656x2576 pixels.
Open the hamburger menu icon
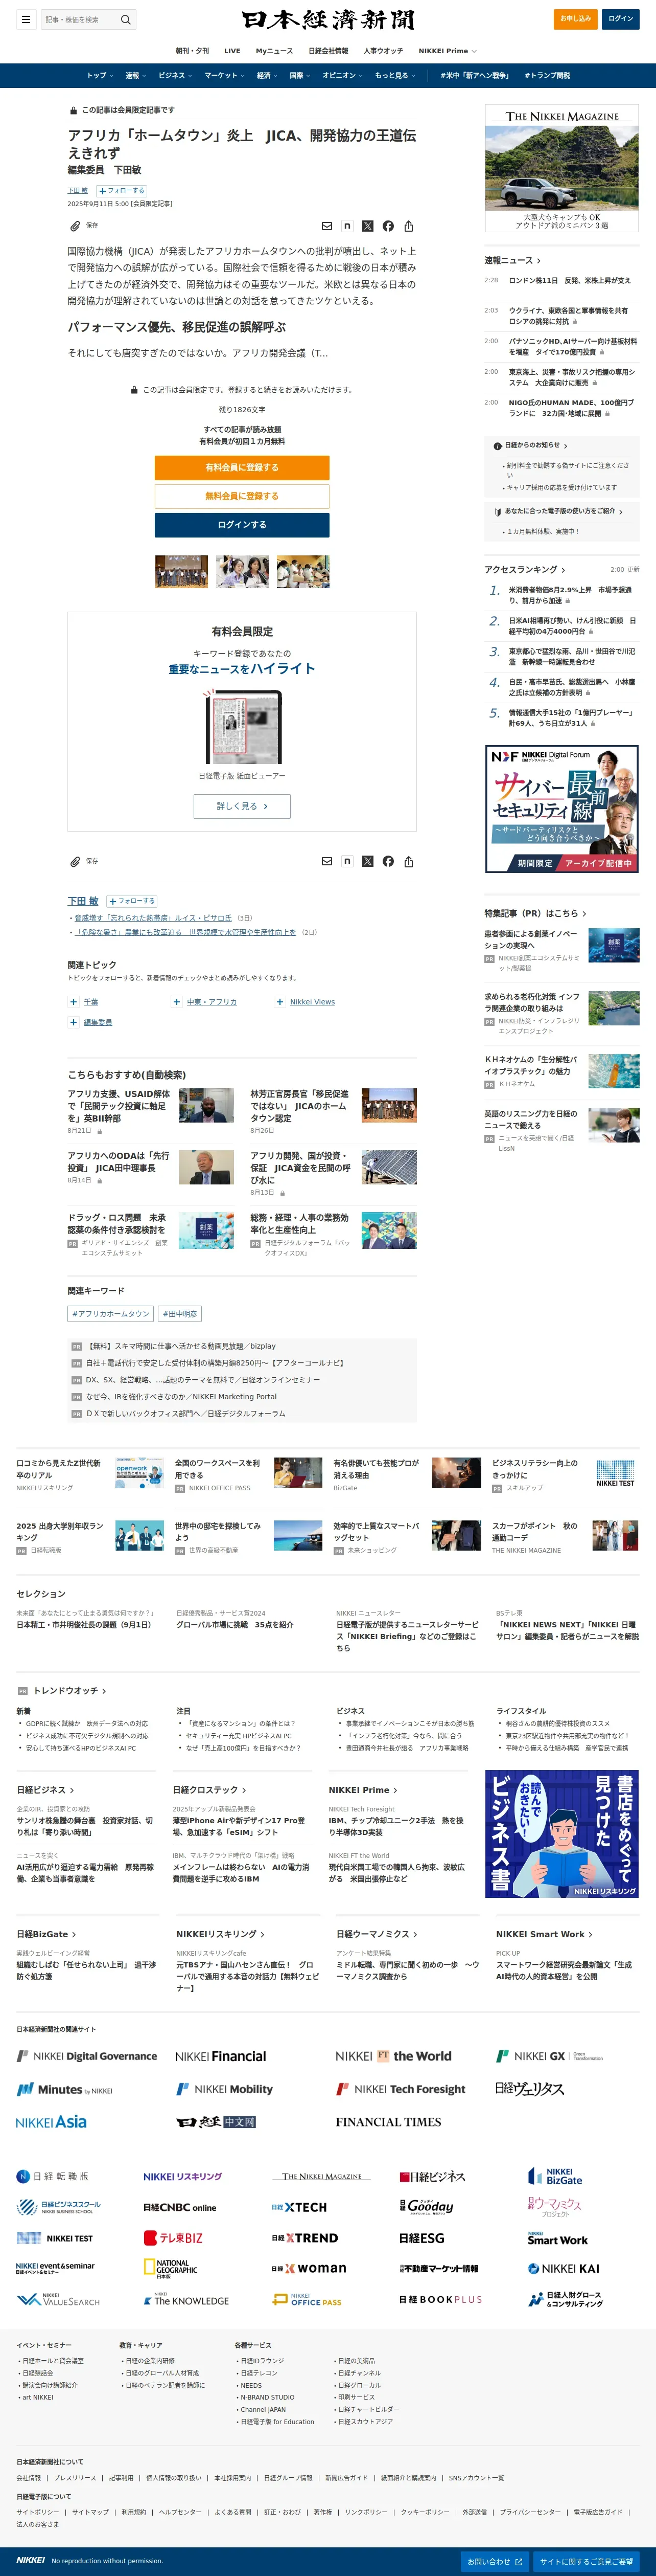(x=26, y=19)
